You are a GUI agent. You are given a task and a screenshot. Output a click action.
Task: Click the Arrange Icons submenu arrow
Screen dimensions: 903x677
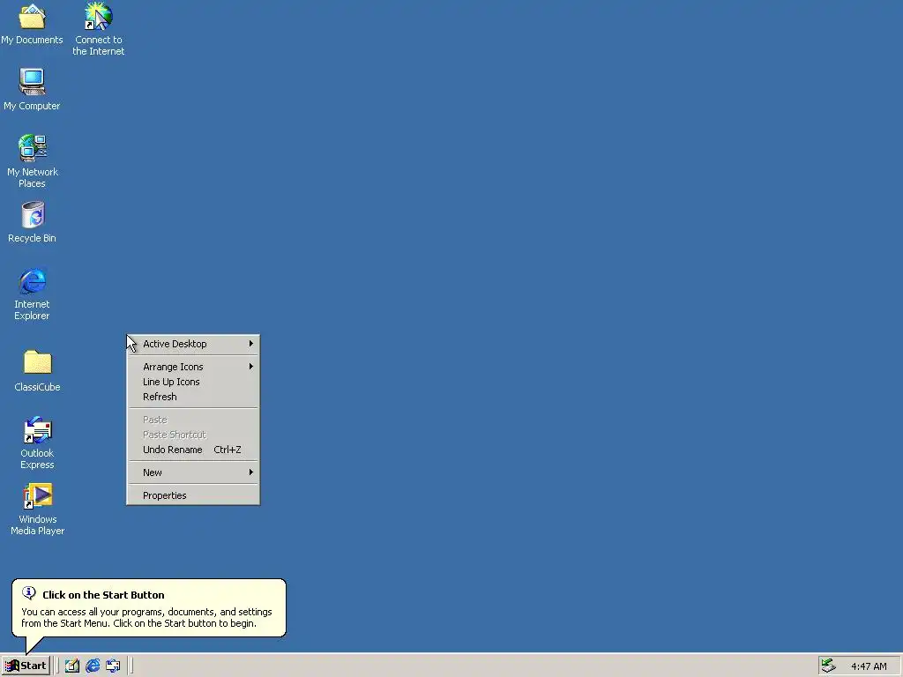pos(251,367)
